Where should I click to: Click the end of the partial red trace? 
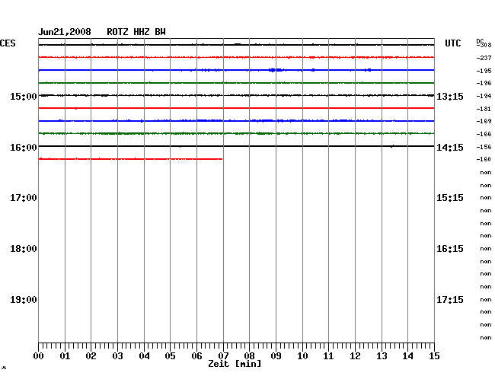222,159
